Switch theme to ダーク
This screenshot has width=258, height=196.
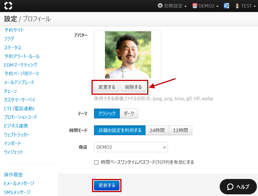(x=129, y=113)
